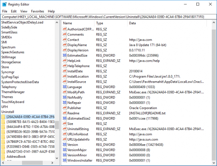Select the URLInfoAbout value name

click(78, 134)
